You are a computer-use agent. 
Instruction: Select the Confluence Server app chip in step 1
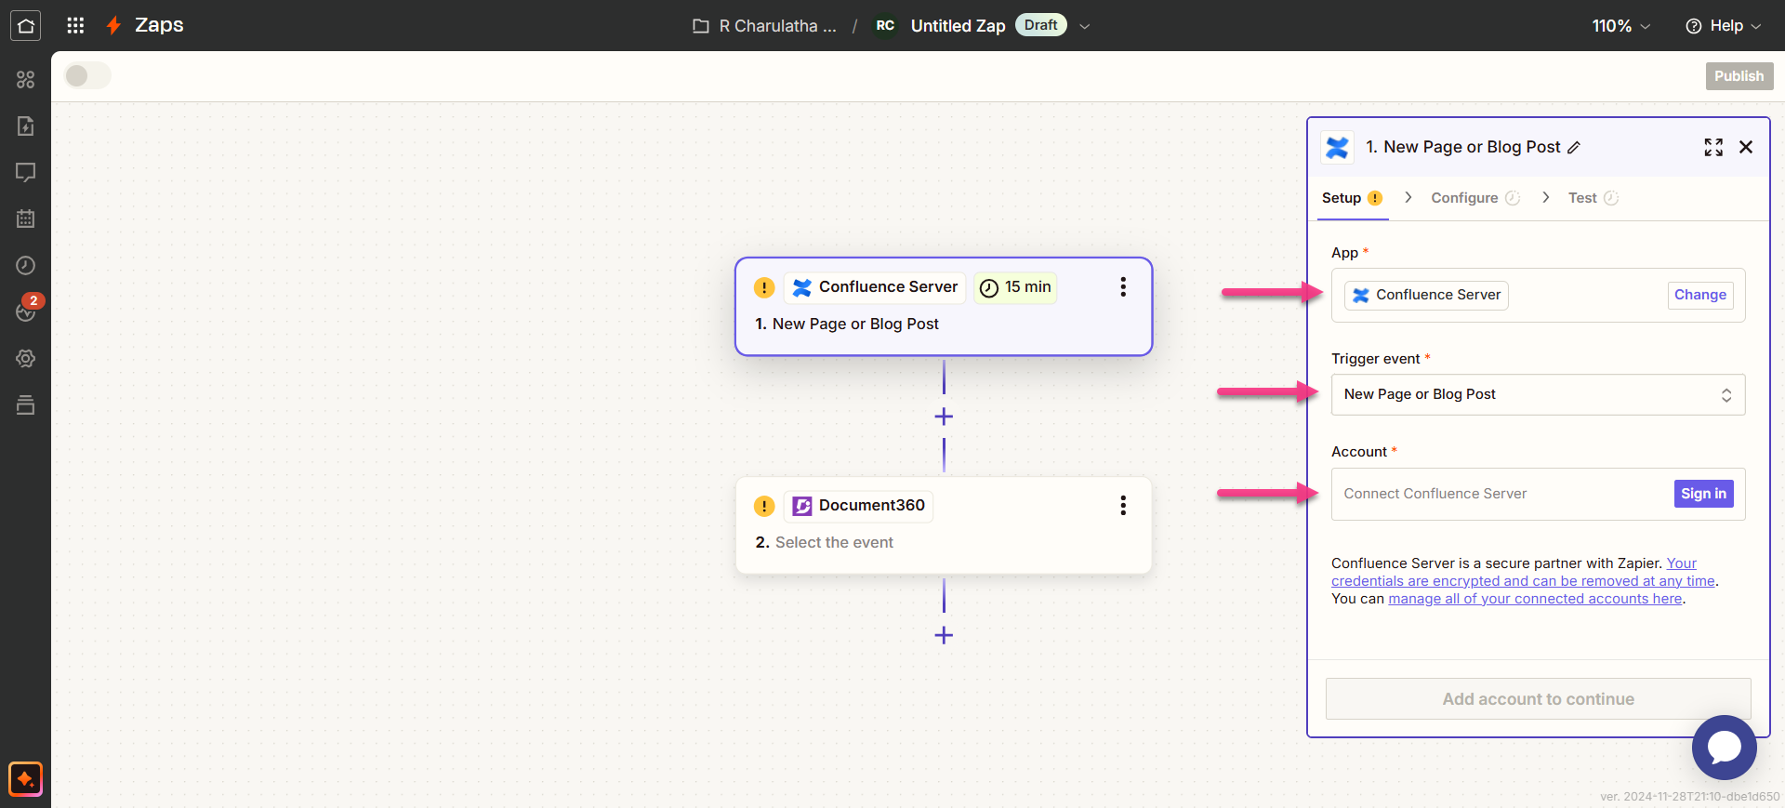874,287
